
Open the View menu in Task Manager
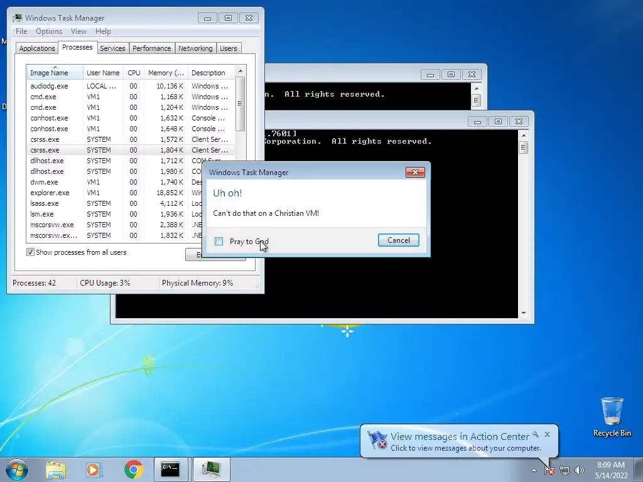click(x=78, y=31)
